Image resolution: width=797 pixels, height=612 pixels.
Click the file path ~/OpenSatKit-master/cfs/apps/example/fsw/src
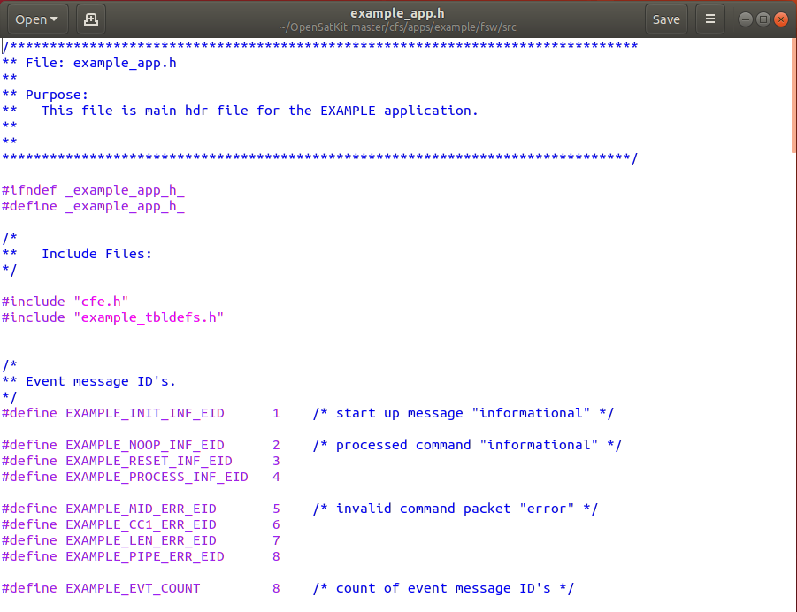tap(398, 27)
